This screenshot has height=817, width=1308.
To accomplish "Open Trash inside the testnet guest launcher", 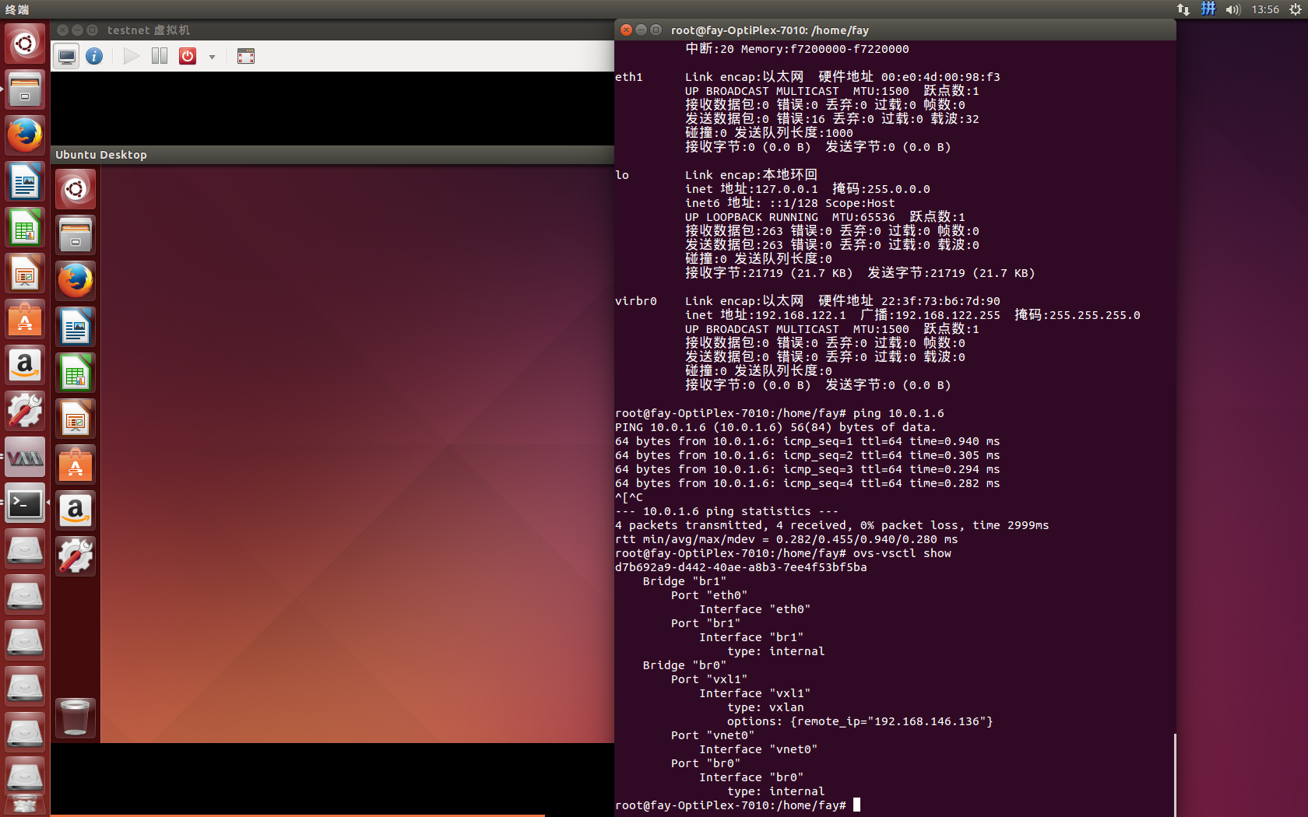I will click(x=76, y=717).
